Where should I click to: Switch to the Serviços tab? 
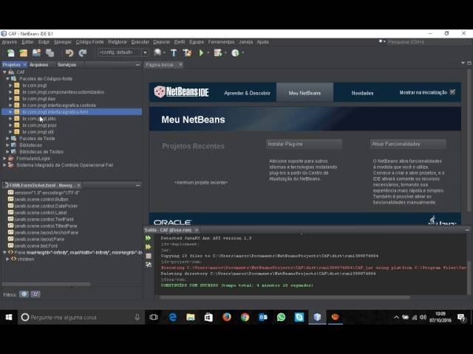coord(67,65)
